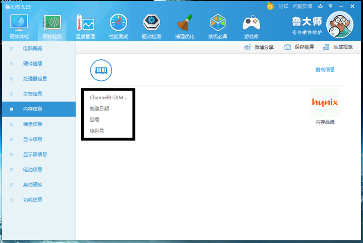Open the title bar dropdown menu arrow
Screen dimensions: 363x243
pyautogui.click(x=331, y=6)
